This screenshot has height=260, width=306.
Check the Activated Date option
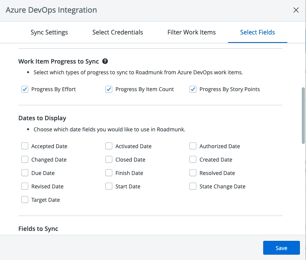pos(109,146)
